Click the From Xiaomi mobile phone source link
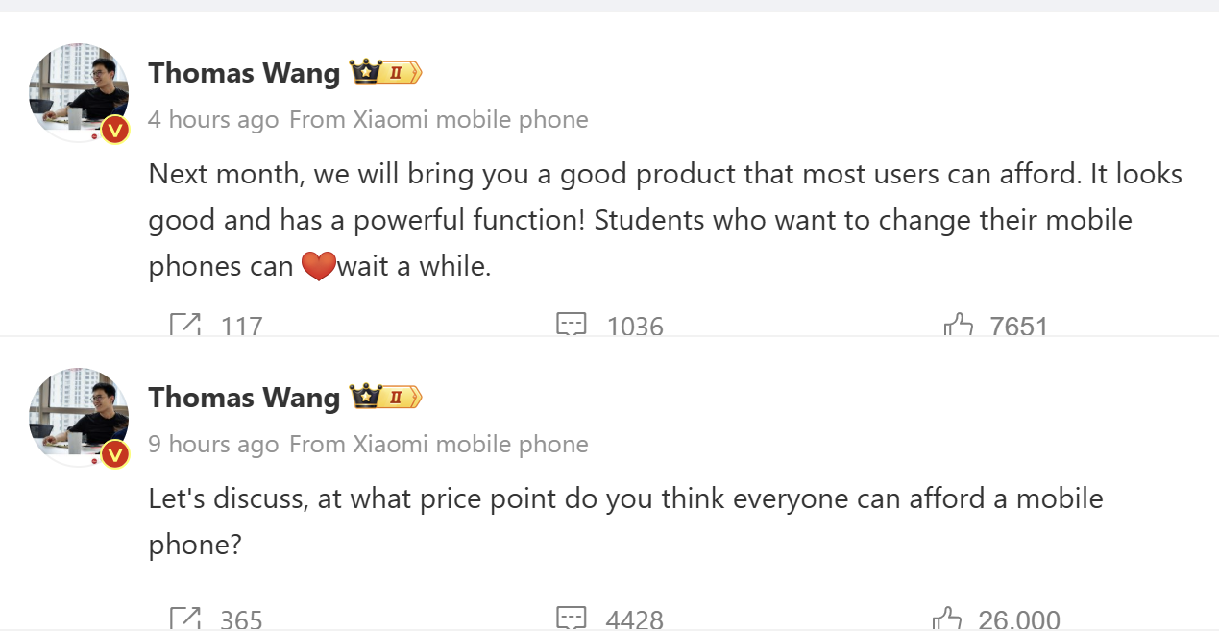This screenshot has width=1219, height=631. [438, 119]
